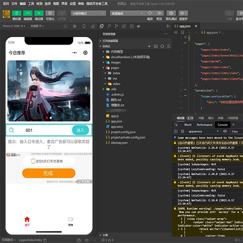
Task: Click the Filter input in console
Action: click(x=237, y=131)
